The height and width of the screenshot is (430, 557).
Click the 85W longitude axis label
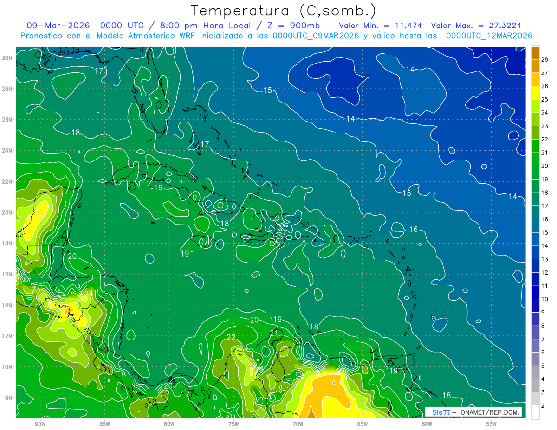(x=104, y=424)
